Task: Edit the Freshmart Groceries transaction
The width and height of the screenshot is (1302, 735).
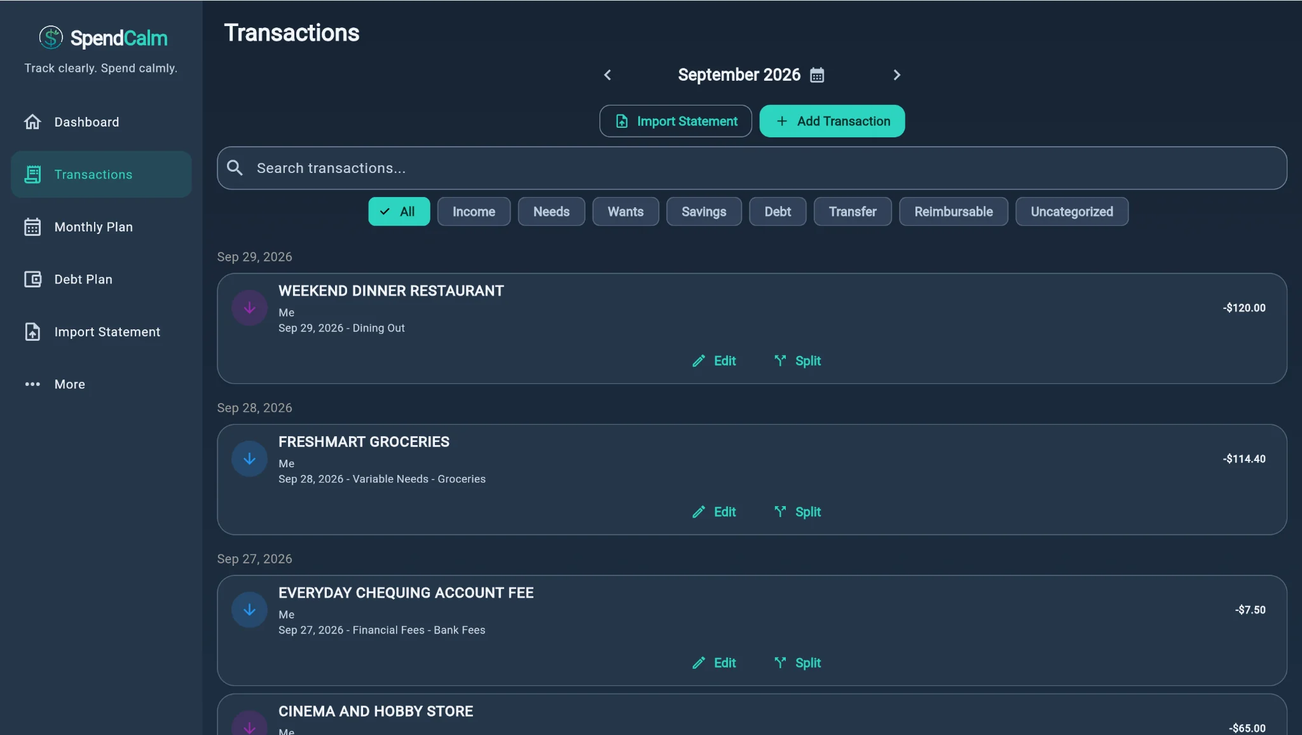Action: click(714, 512)
